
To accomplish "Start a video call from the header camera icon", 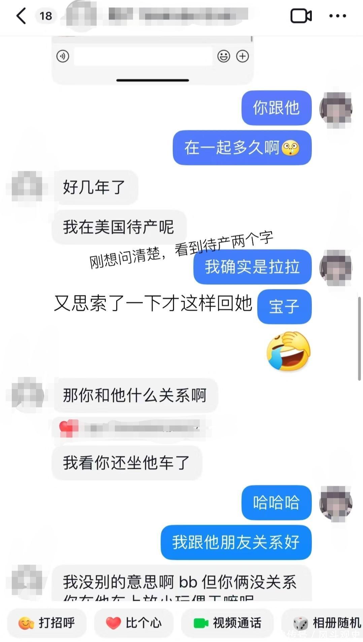I will pyautogui.click(x=301, y=16).
